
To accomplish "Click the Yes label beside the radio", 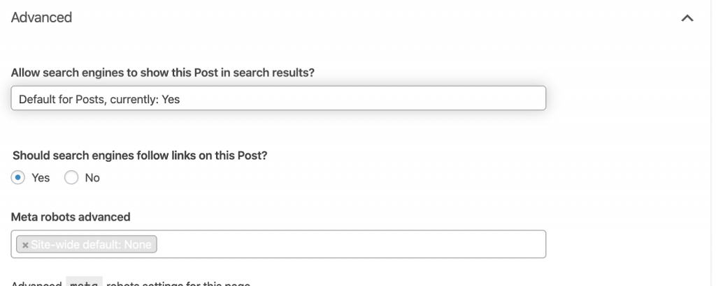I will 41,178.
